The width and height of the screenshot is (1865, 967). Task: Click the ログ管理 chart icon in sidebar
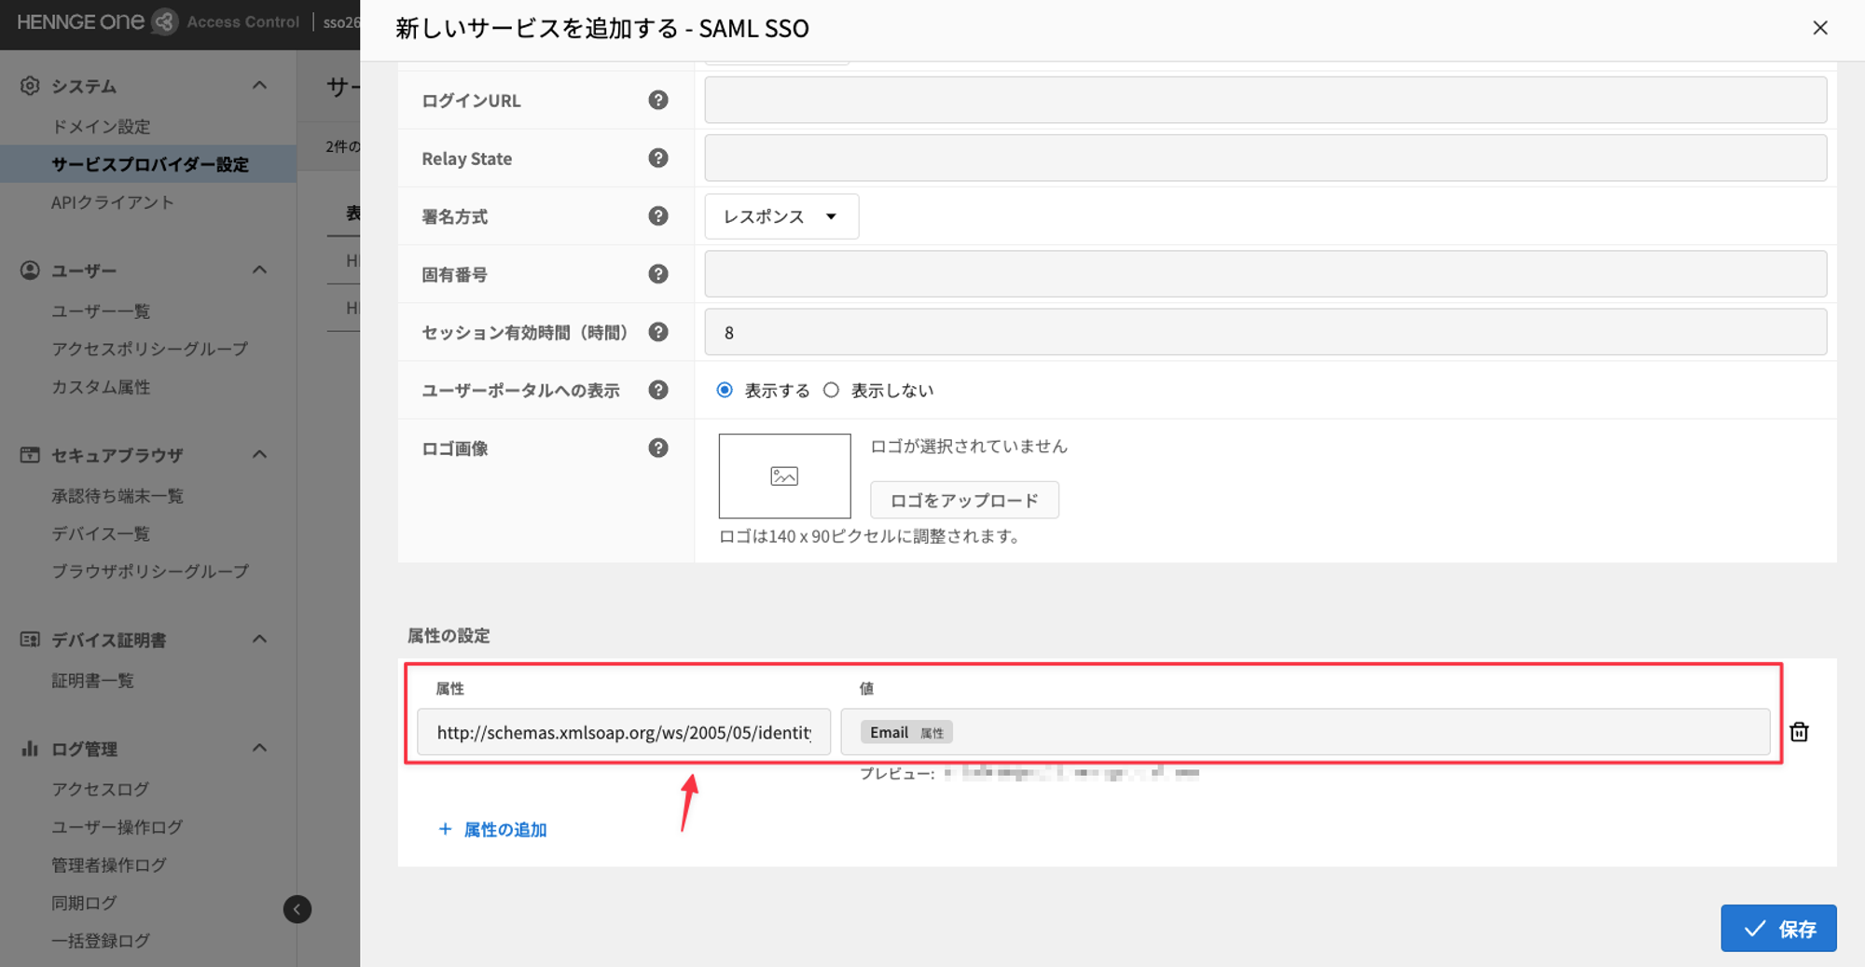(x=30, y=749)
